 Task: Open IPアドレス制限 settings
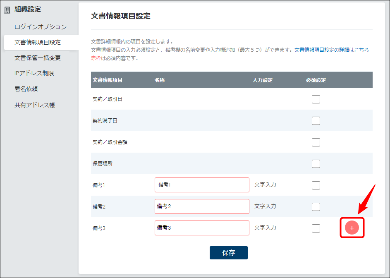[34, 73]
